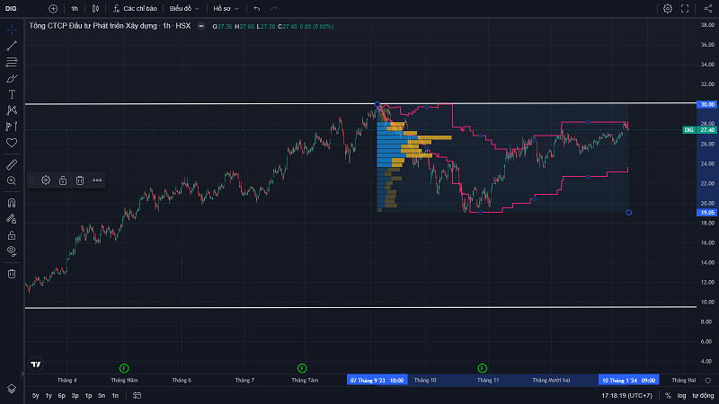Expand the 'Biểu đồ' dropdown

(x=184, y=8)
